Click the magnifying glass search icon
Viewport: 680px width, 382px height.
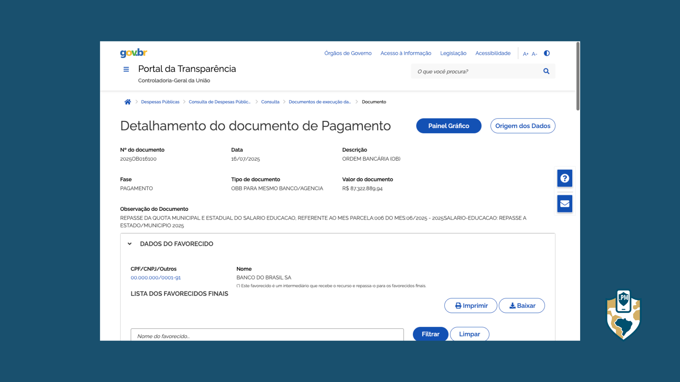pos(546,71)
